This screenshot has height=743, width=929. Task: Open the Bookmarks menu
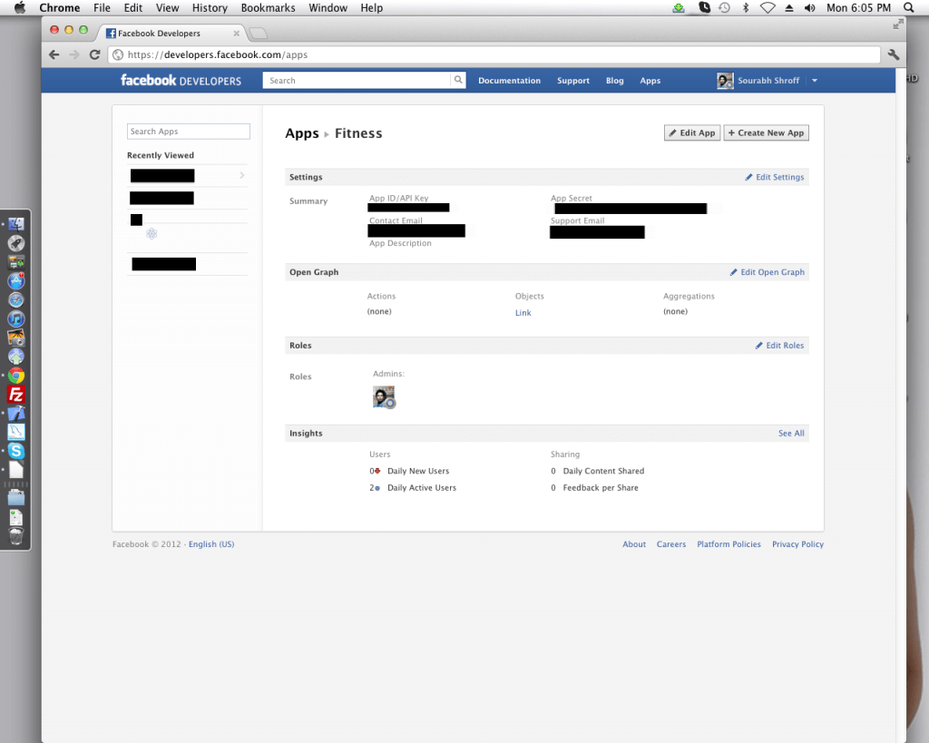click(x=268, y=7)
